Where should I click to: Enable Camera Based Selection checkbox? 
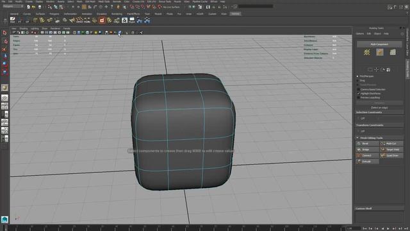(x=359, y=89)
